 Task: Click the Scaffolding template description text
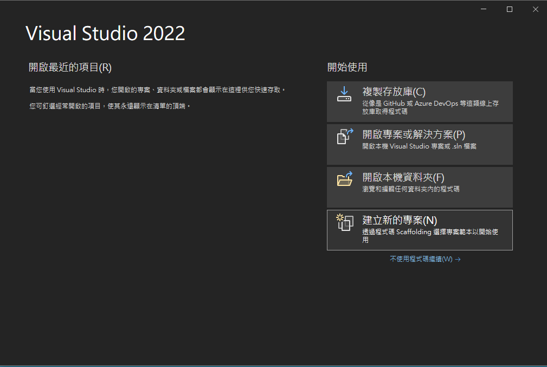coord(430,236)
